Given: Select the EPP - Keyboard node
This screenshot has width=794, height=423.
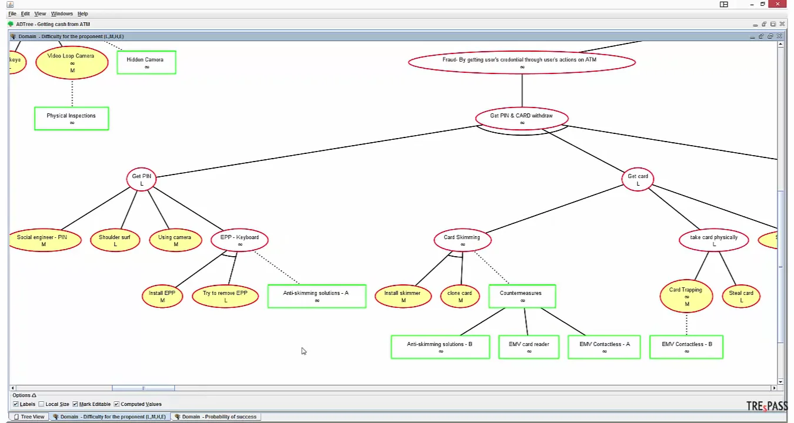Looking at the screenshot, I should point(239,240).
